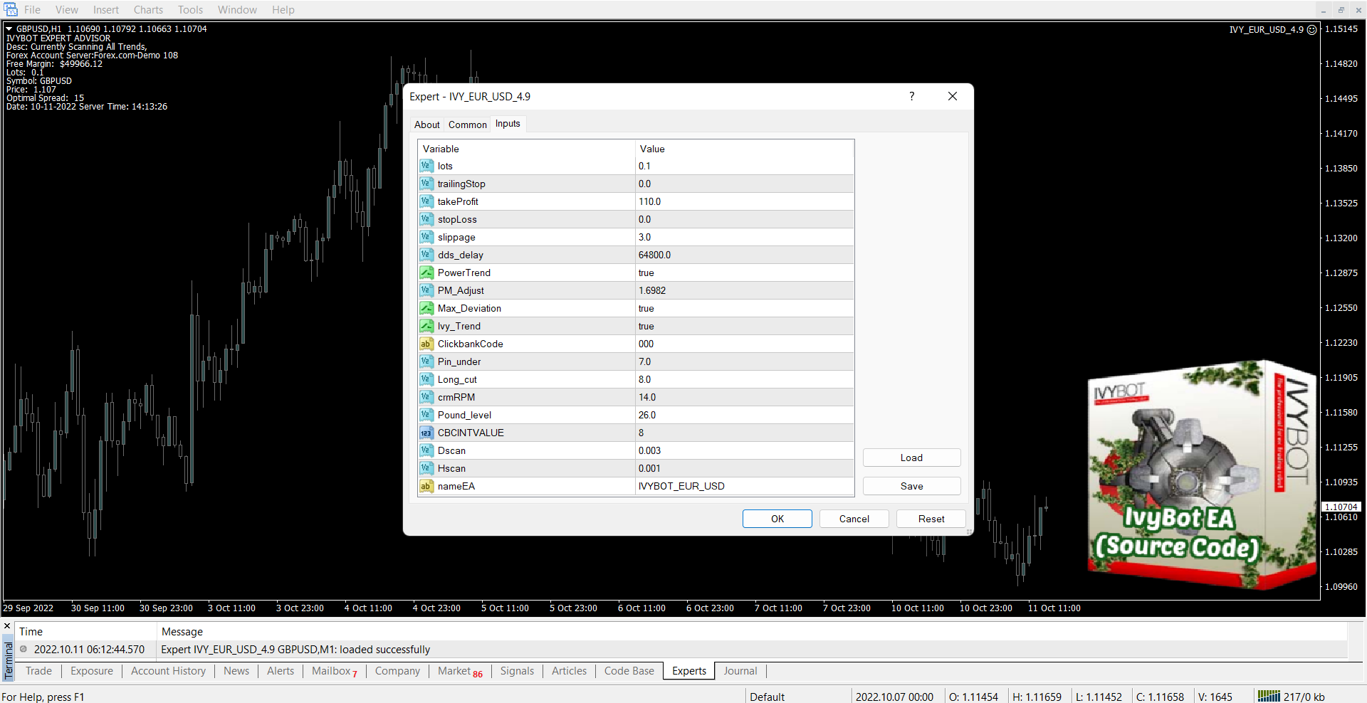Viewport: 1367px width, 703px height.
Task: Click the Load button for input presets
Action: [x=911, y=458]
